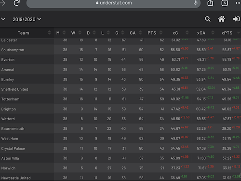The image size is (241, 181).
Task: Go to the home page icon
Action: coord(221,19)
